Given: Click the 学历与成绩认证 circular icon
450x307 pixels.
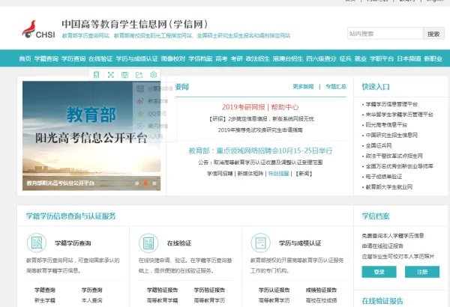Looking at the screenshot, I should (260, 243).
